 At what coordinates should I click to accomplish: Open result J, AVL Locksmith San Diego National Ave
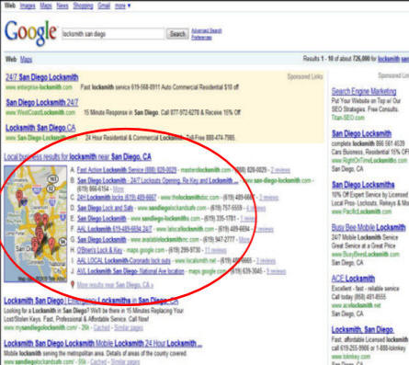[x=131, y=271]
